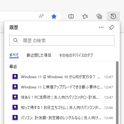This screenshot has height=124, width=124.
Task: Click the 履歴 panel title
Action: click(14, 27)
